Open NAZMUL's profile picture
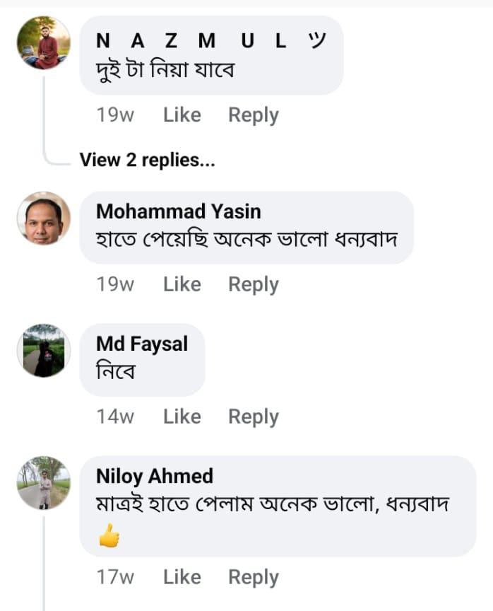This screenshot has width=493, height=611. coord(44,43)
